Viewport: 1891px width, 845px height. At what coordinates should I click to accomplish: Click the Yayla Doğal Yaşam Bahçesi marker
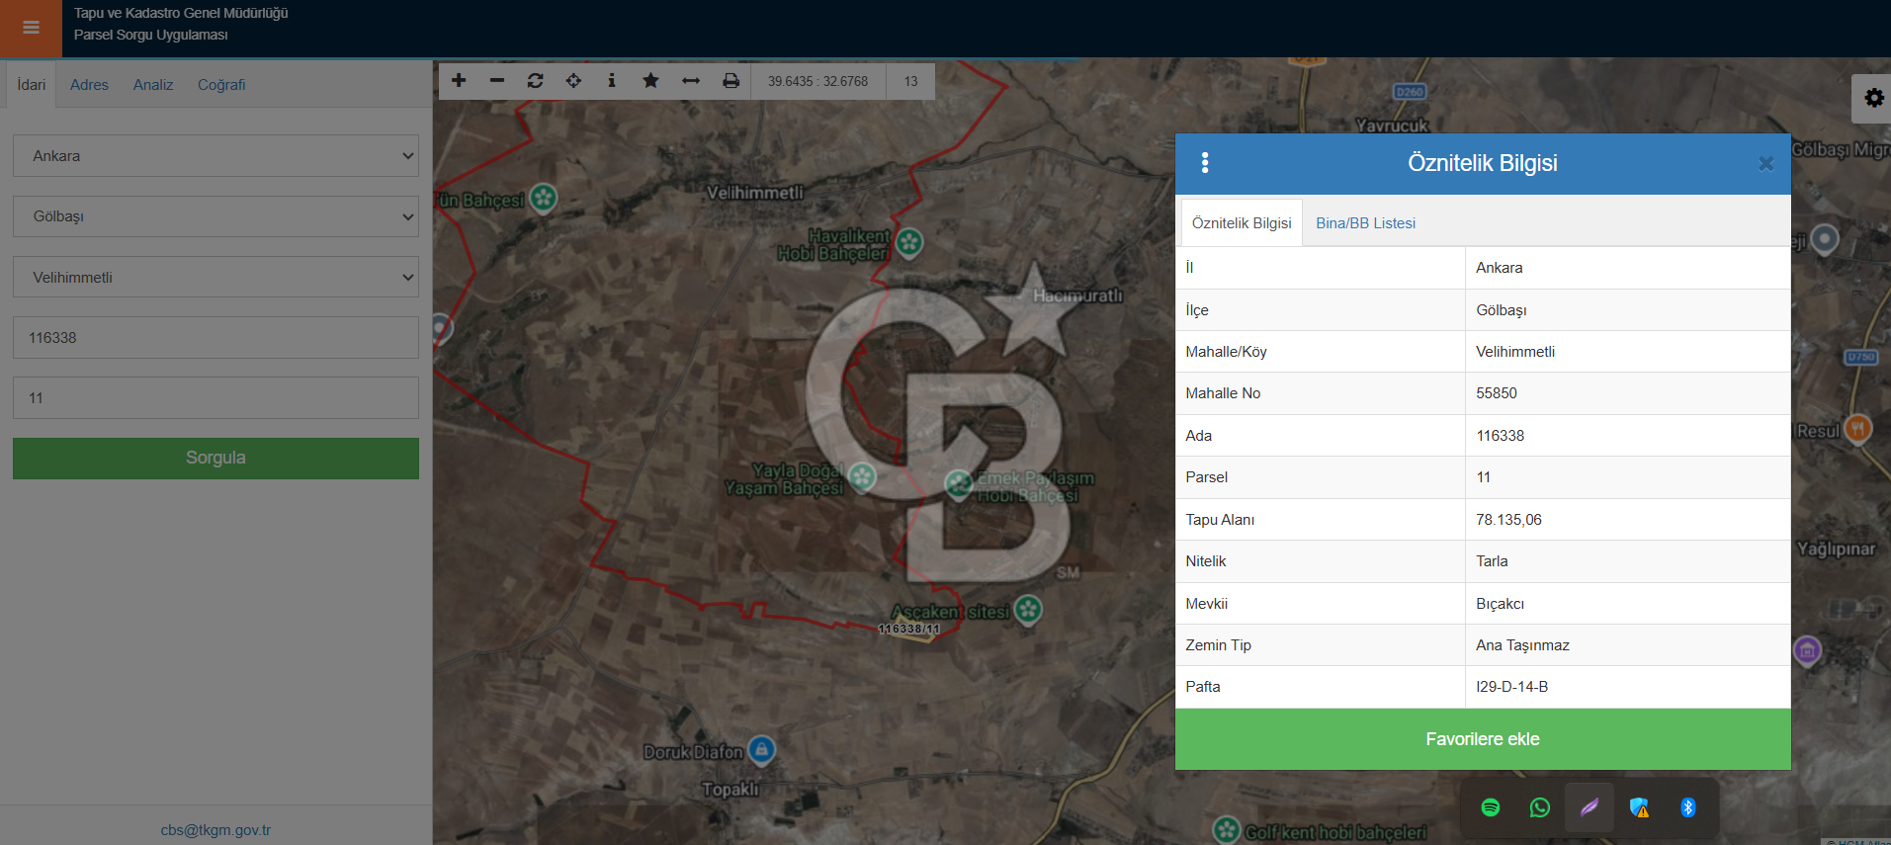[862, 477]
